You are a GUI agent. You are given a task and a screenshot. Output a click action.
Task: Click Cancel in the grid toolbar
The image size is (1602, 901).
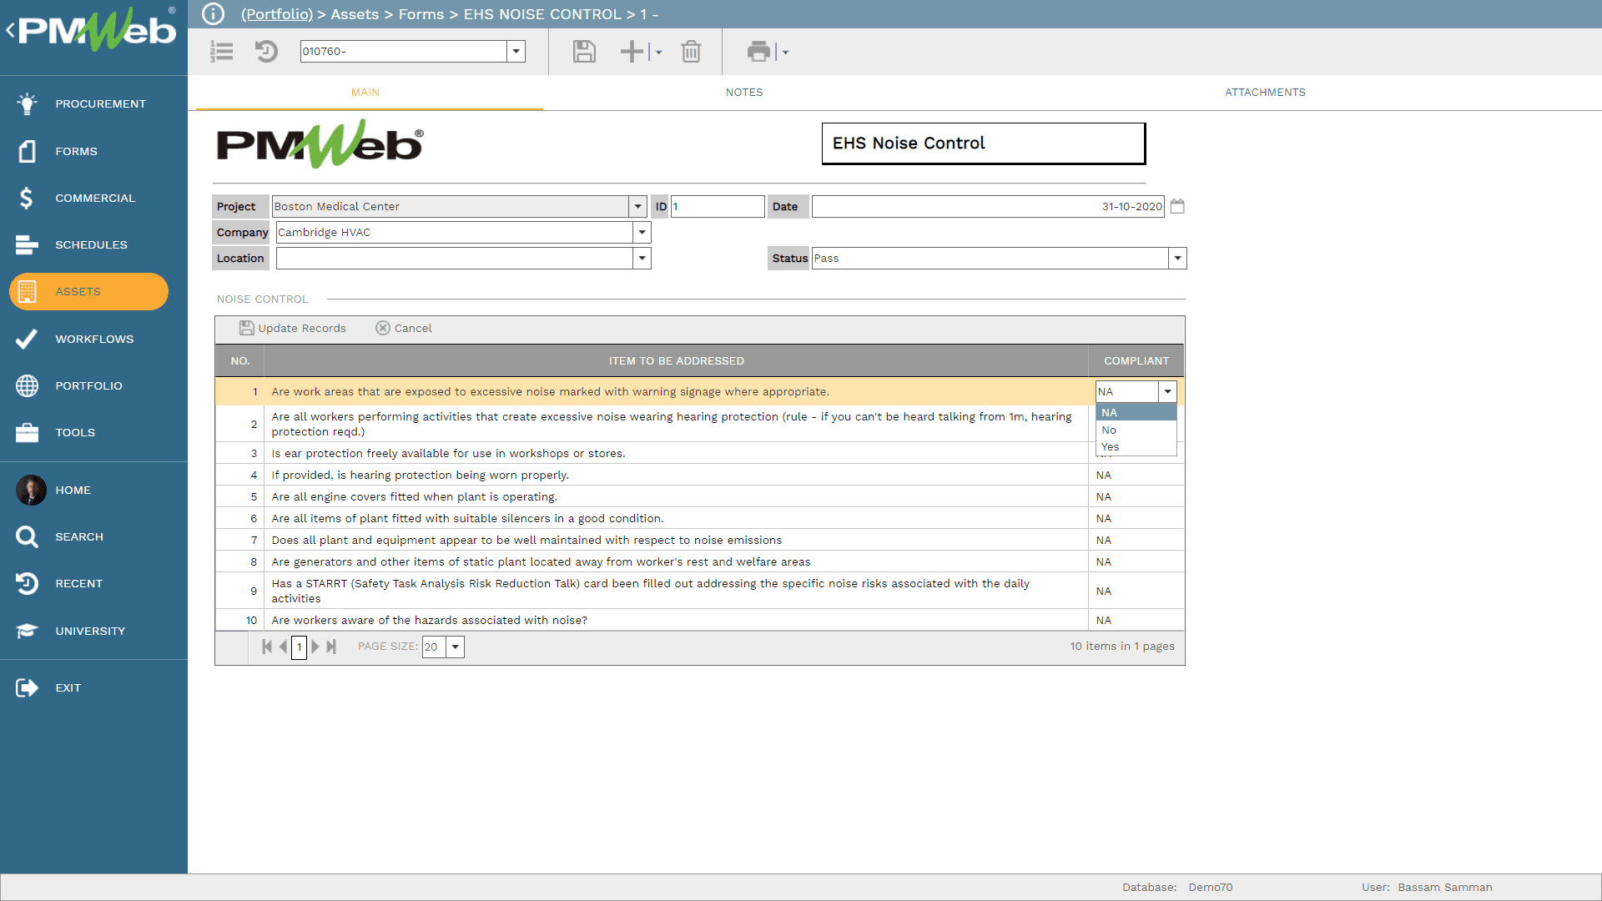coord(404,328)
